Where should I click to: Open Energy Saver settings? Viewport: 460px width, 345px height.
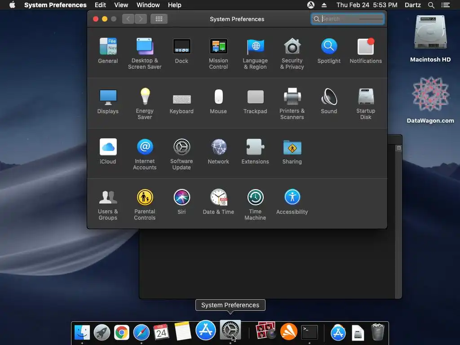click(x=145, y=104)
